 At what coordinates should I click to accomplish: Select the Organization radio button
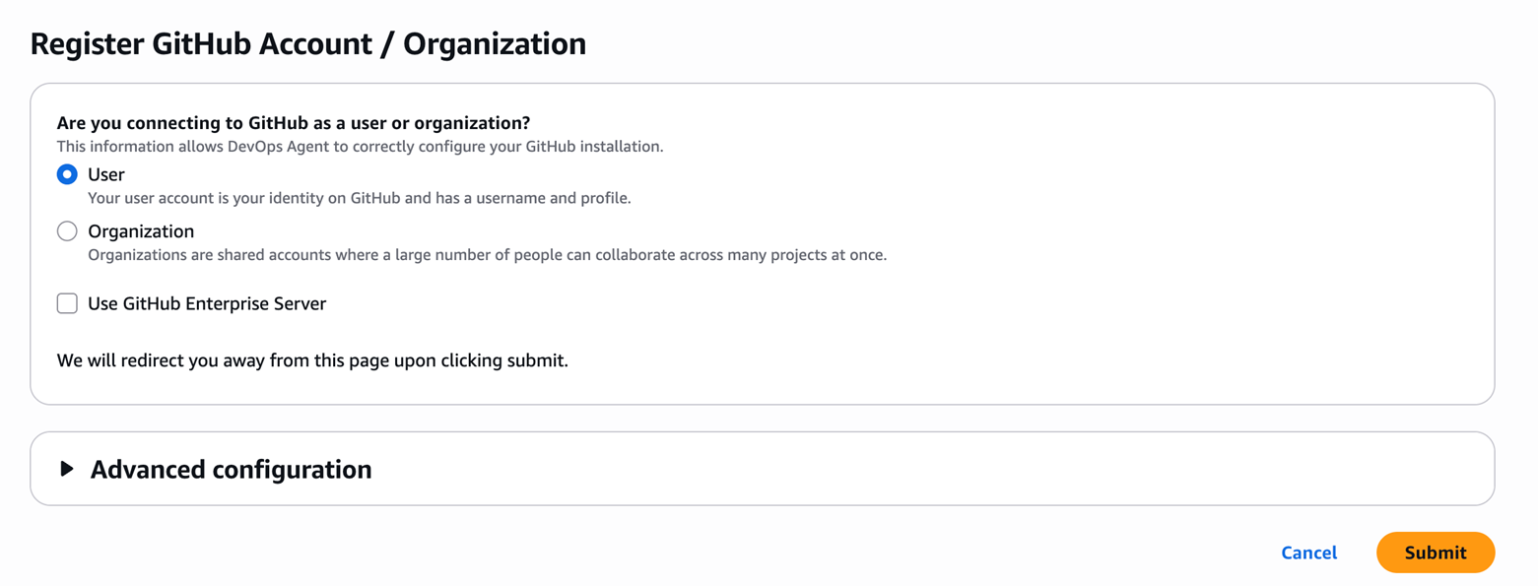[x=67, y=231]
